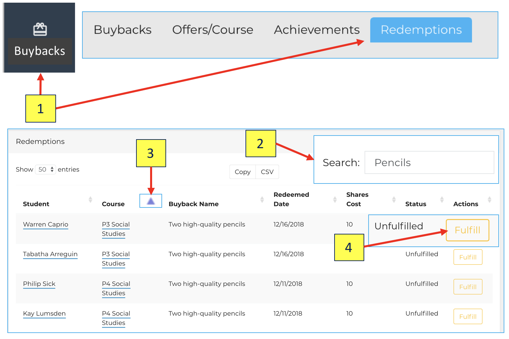Click buyback name in Tabatha Arreguin row

click(x=207, y=254)
